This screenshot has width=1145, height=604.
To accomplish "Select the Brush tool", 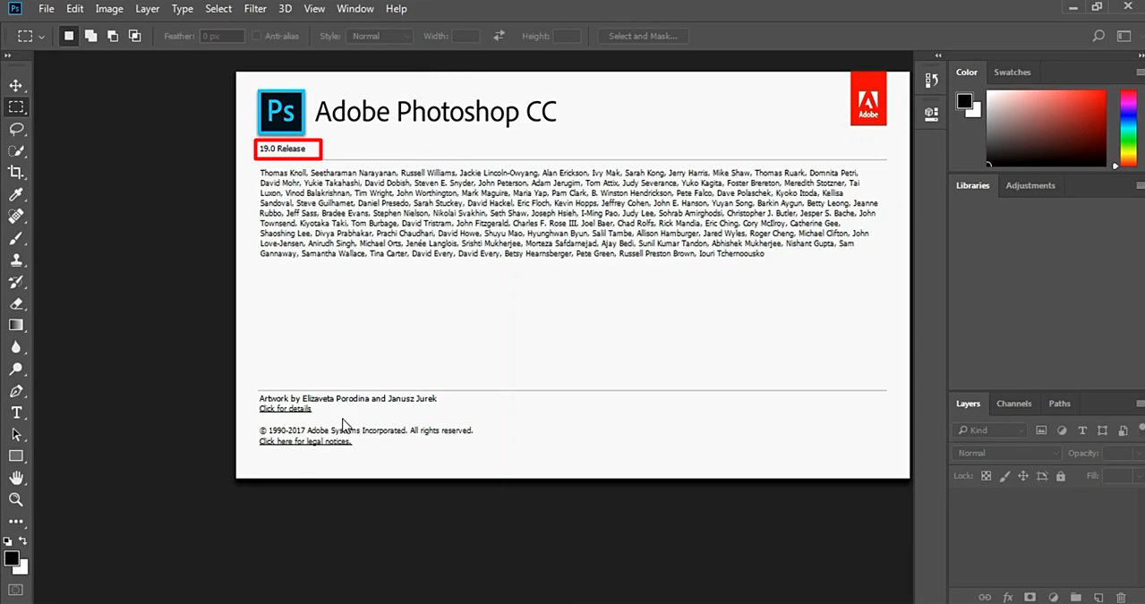I will click(16, 238).
